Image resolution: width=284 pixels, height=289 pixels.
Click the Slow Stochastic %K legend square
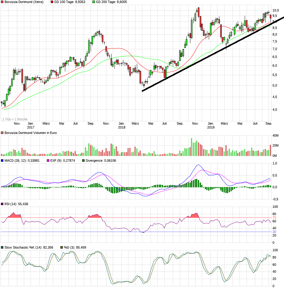click(x=2, y=247)
